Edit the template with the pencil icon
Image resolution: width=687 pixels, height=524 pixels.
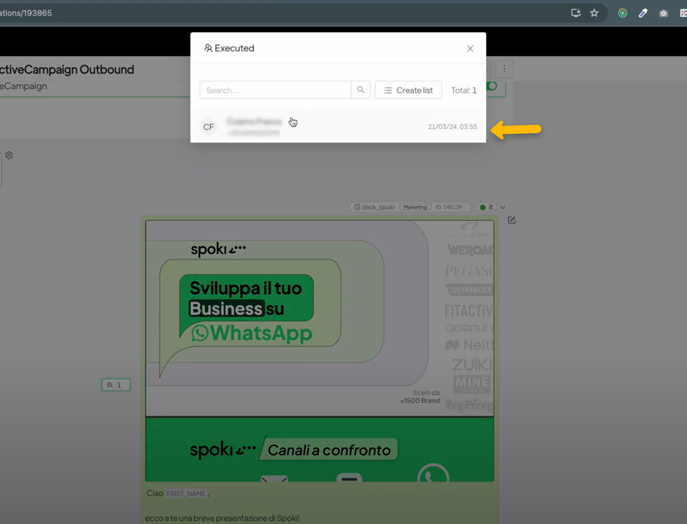(512, 220)
